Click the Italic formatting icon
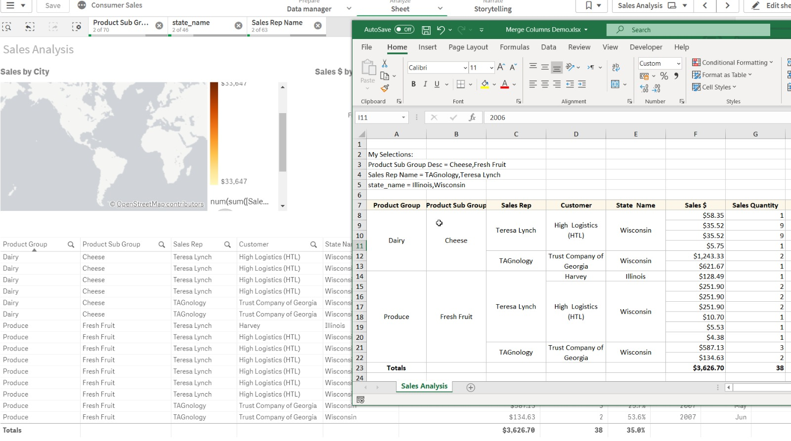 pos(425,84)
